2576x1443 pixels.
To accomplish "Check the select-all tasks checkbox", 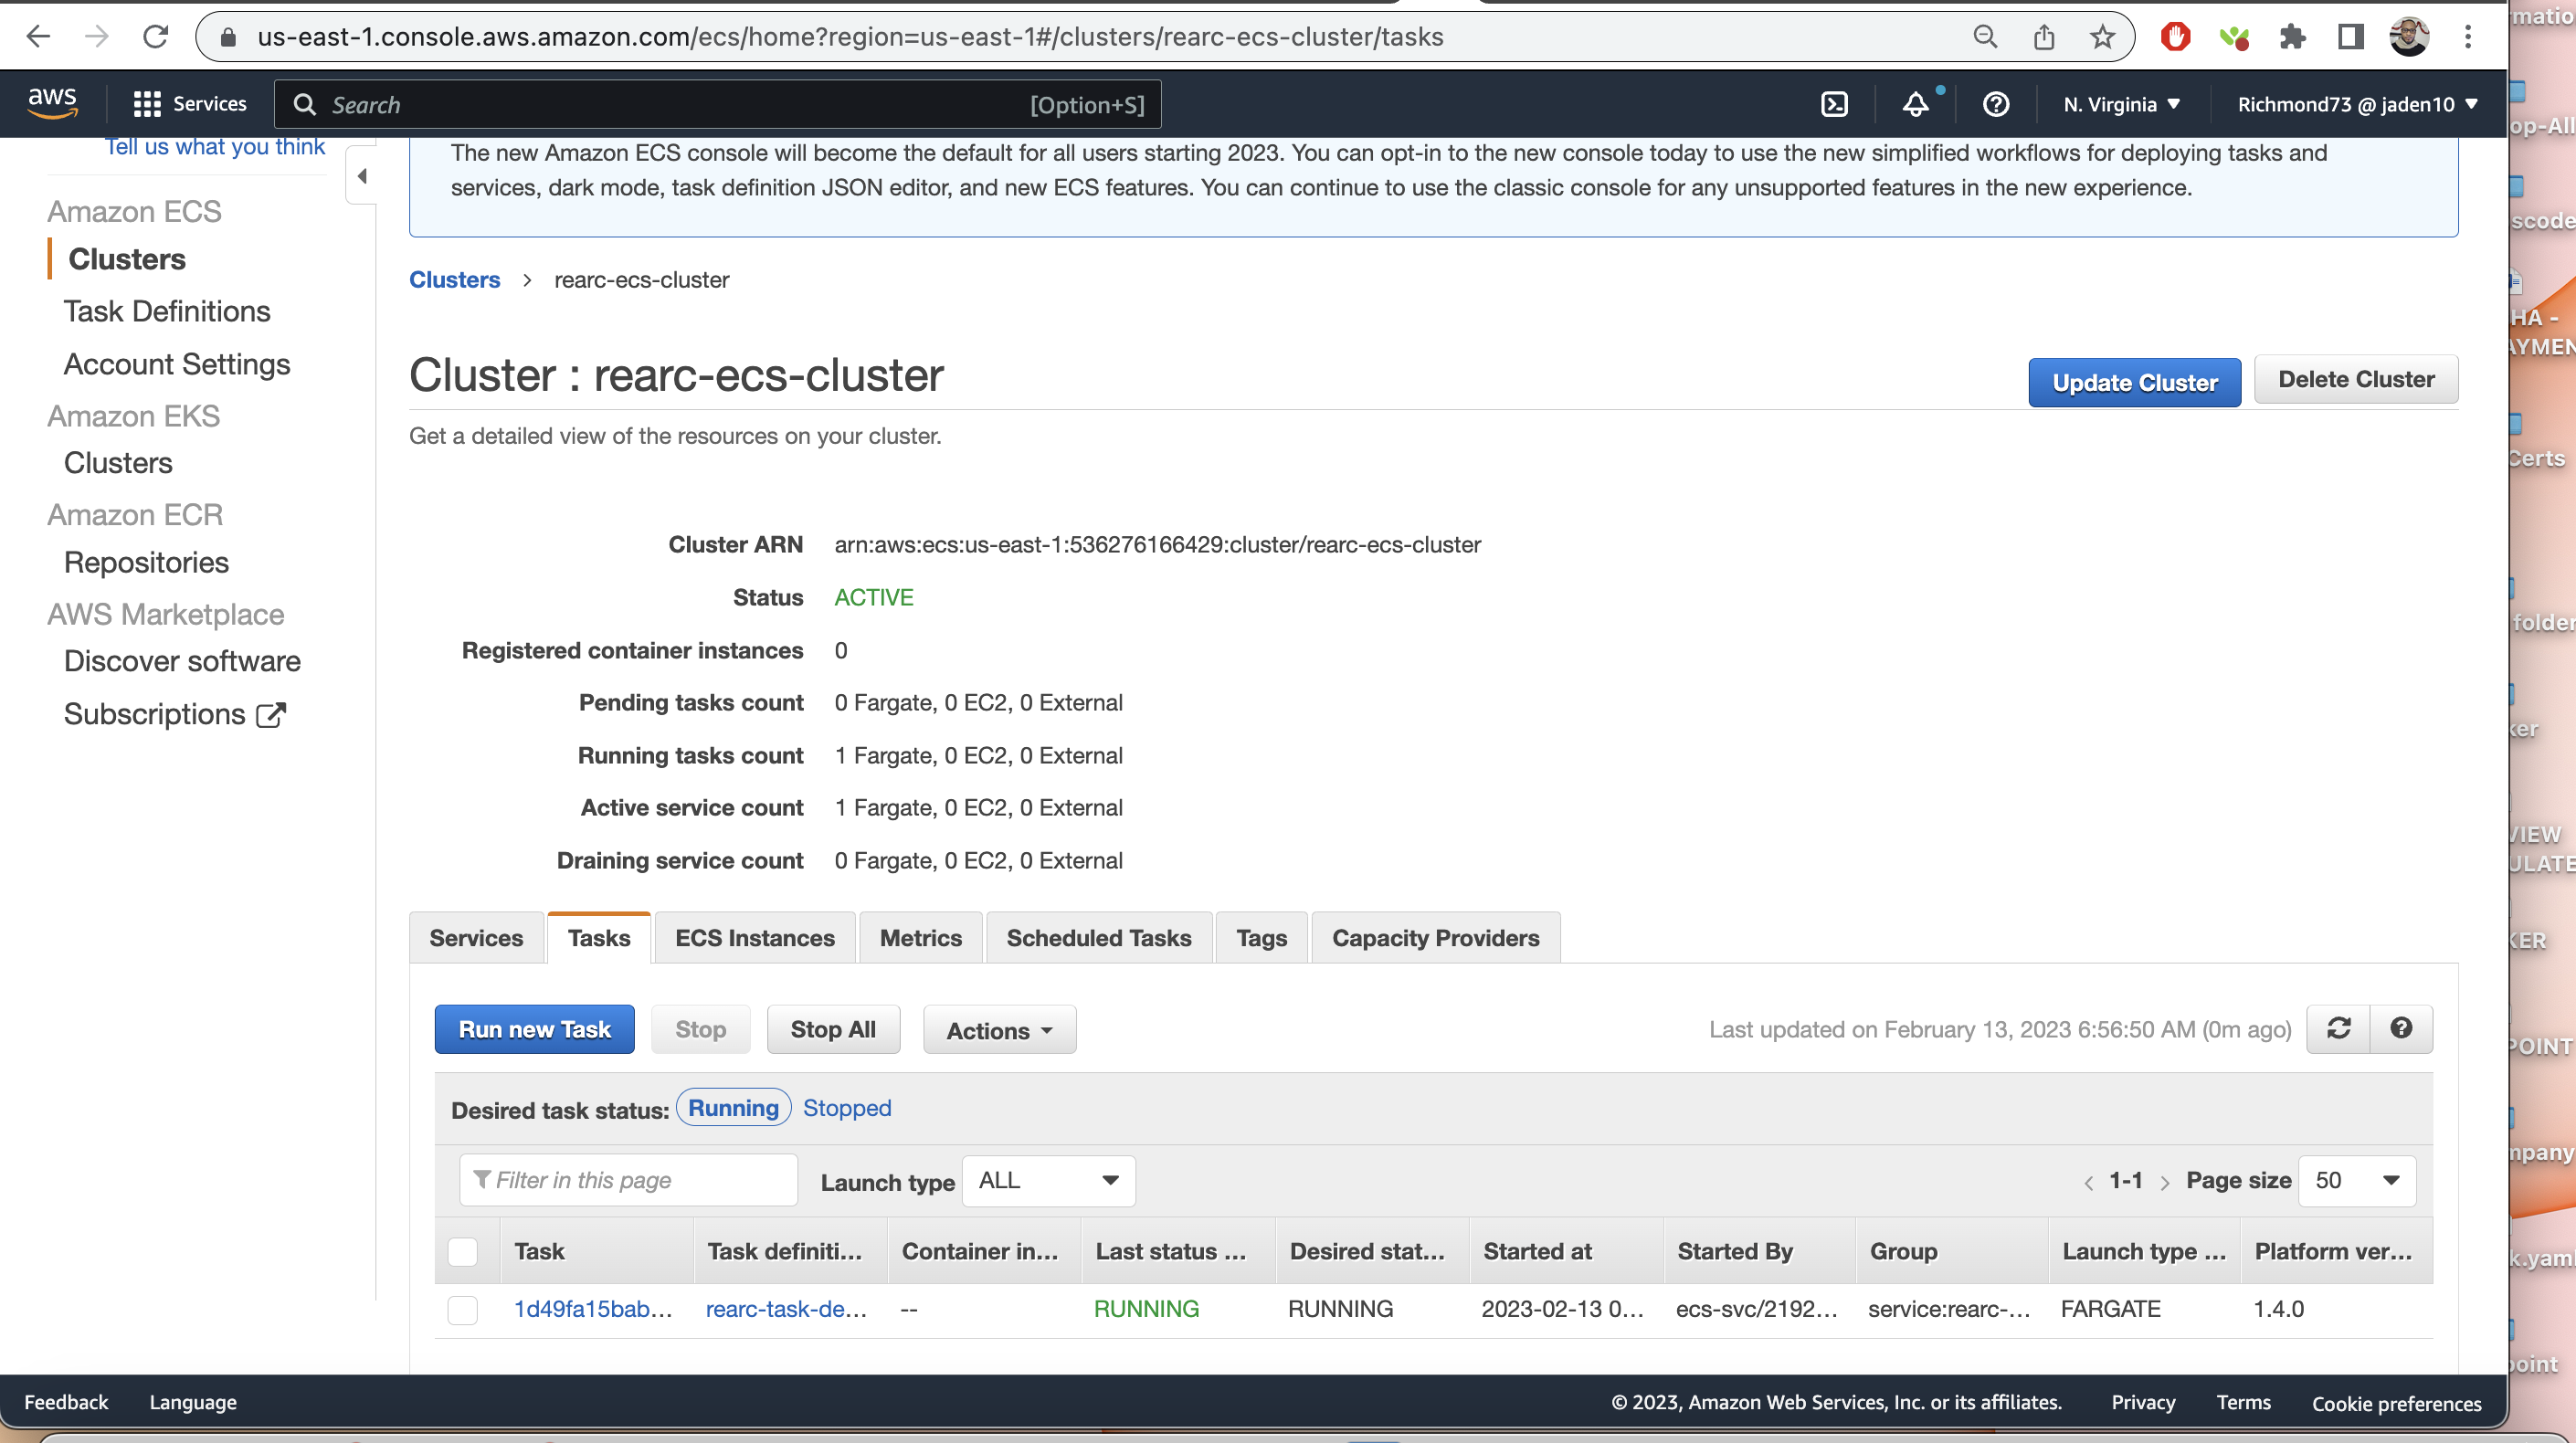I will 462,1251.
